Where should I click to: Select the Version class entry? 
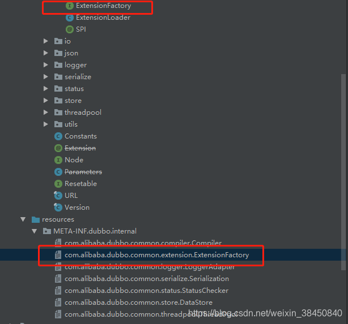coord(77,208)
